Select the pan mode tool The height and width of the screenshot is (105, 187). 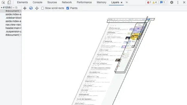pos(25,8)
